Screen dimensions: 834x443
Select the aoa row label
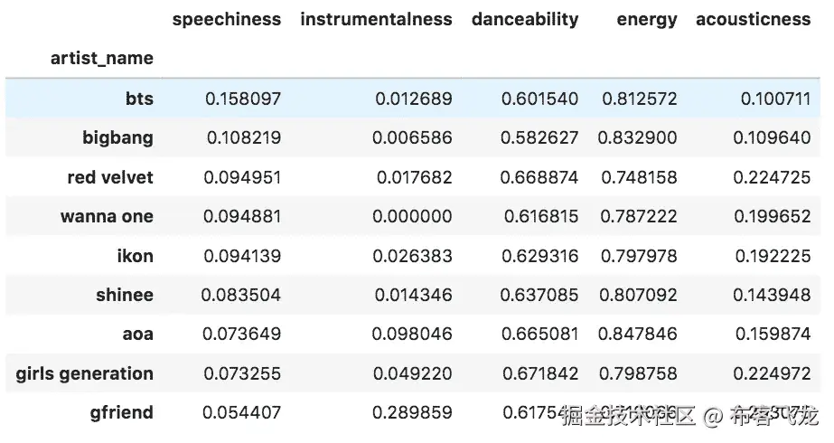137,335
